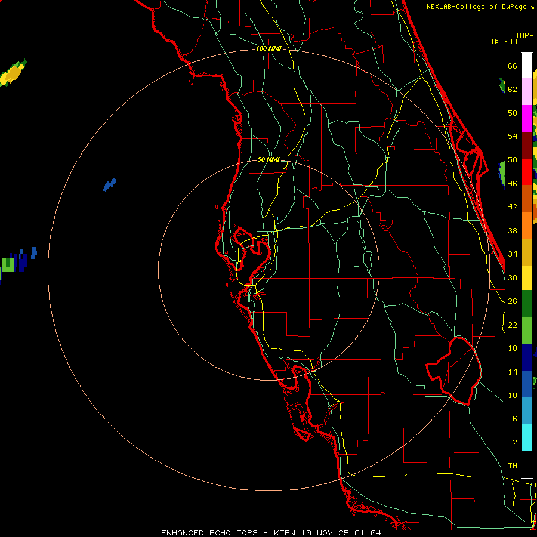
Task: Click the yellow legend swatch
Action: 527,278
